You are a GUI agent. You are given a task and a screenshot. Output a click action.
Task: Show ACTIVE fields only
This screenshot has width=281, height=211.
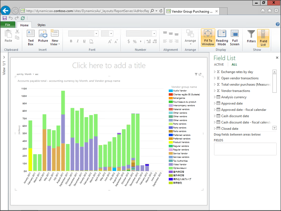219,65
